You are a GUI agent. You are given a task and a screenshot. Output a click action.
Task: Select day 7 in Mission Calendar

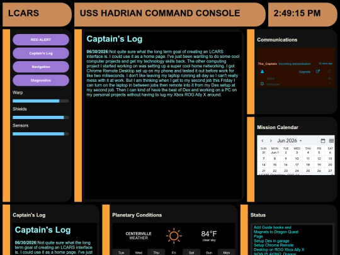(264, 159)
